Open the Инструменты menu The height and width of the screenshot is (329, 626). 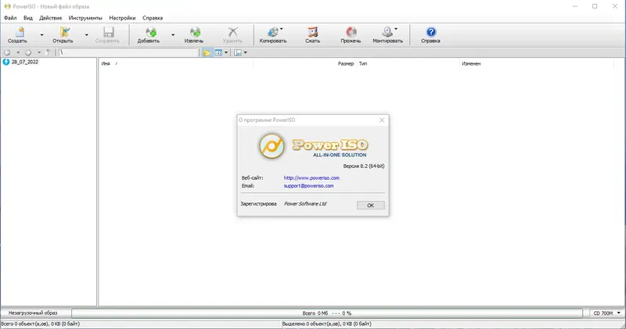[x=85, y=18]
